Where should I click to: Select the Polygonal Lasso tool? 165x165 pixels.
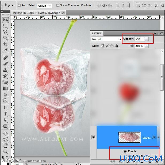tap(5, 32)
